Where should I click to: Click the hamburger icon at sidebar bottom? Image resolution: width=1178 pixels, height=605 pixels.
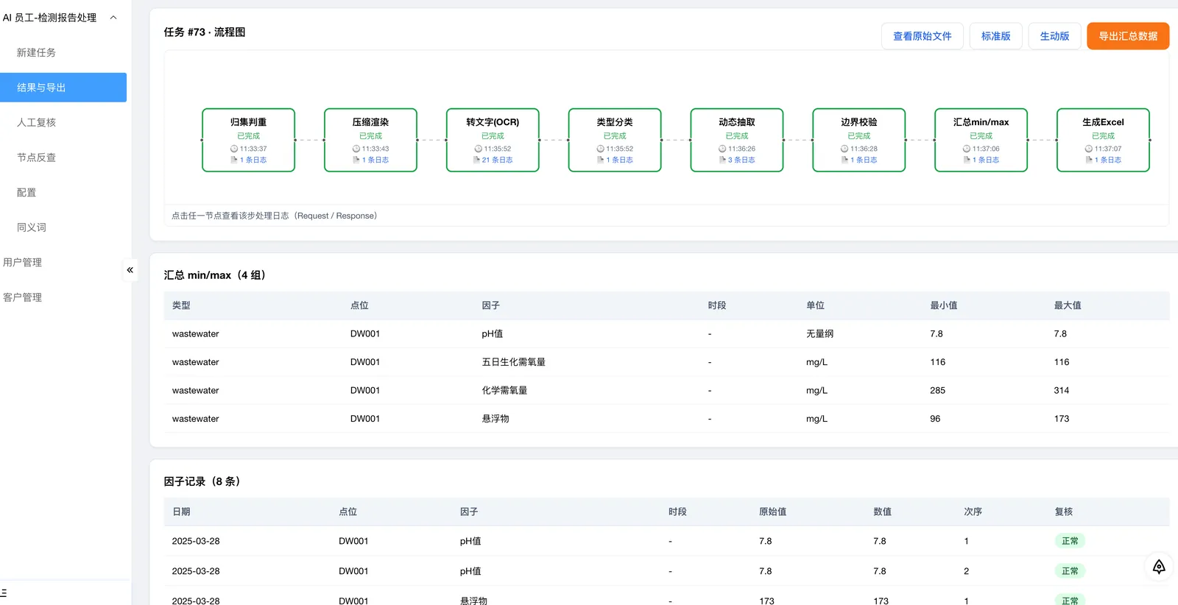coord(4,592)
